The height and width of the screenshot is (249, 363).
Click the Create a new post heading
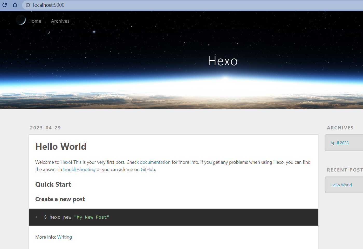coord(60,199)
